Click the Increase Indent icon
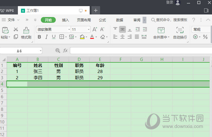 pos(145,29)
